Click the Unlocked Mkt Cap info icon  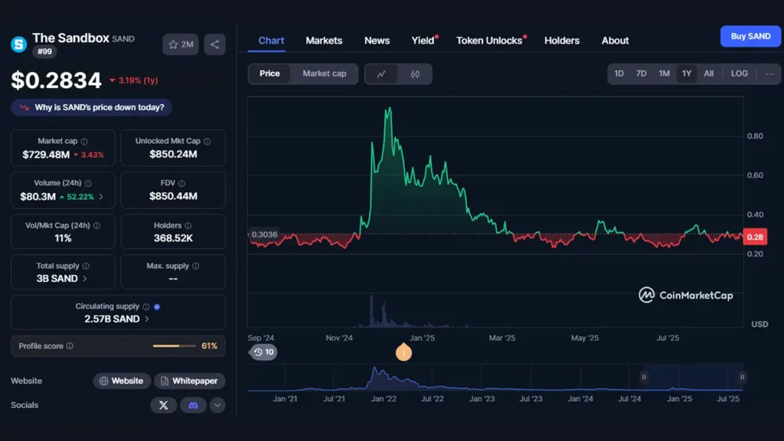tap(207, 142)
